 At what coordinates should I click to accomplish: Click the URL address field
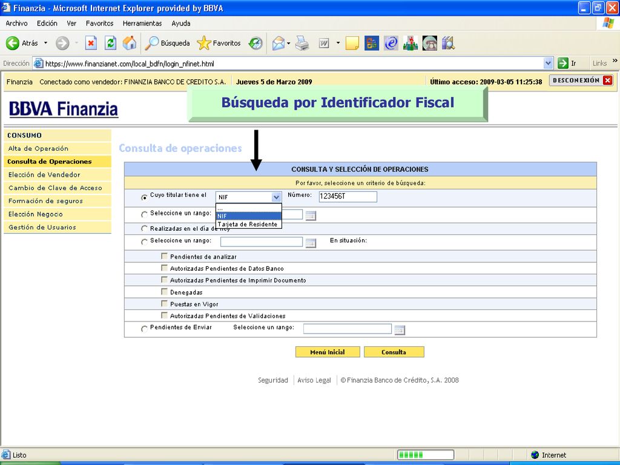tap(292, 63)
